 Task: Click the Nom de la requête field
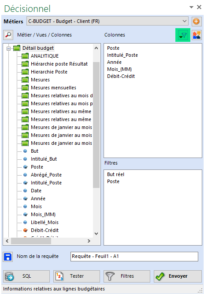(x=134, y=257)
